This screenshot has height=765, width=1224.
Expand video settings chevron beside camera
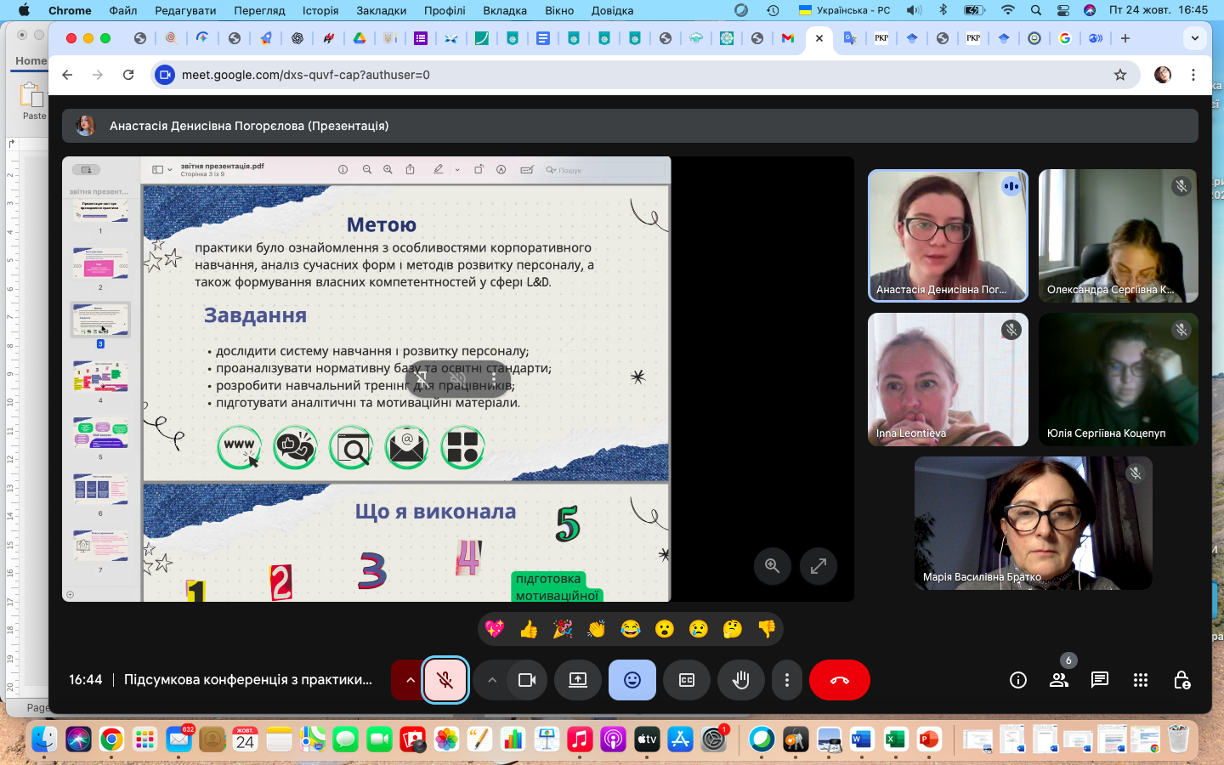tap(491, 680)
